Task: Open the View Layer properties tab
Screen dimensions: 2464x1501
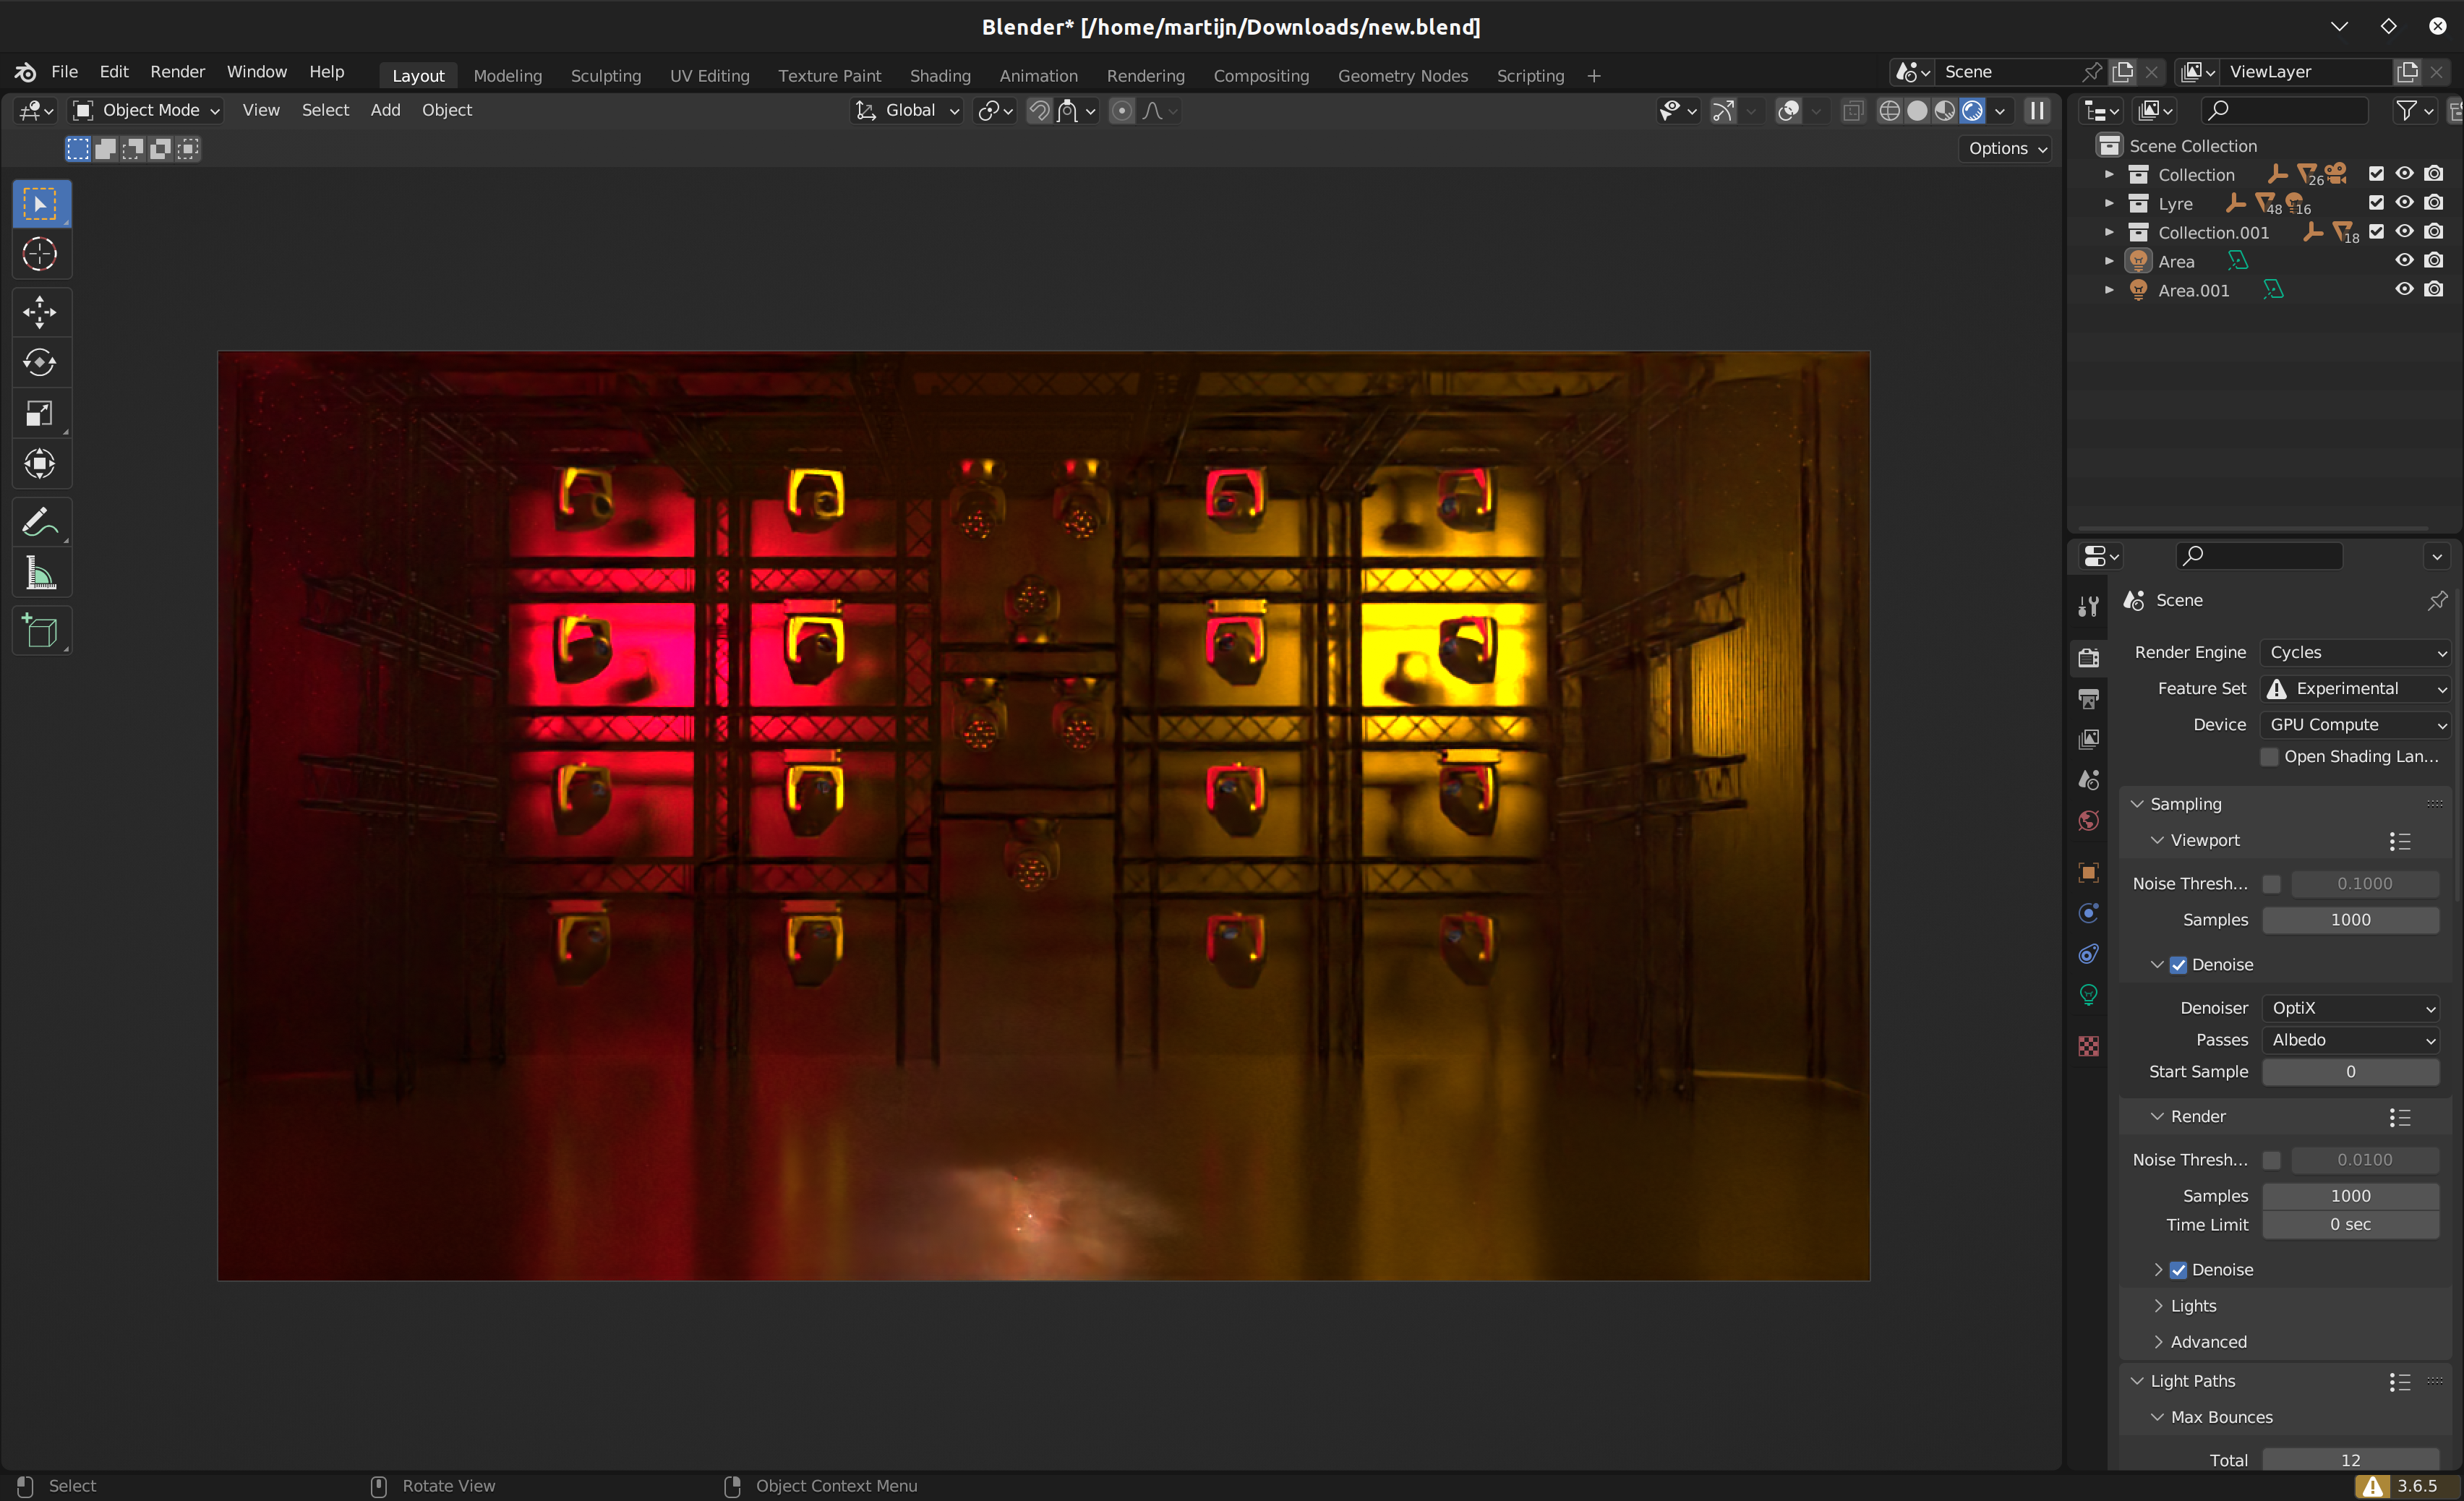Action: 2088,739
